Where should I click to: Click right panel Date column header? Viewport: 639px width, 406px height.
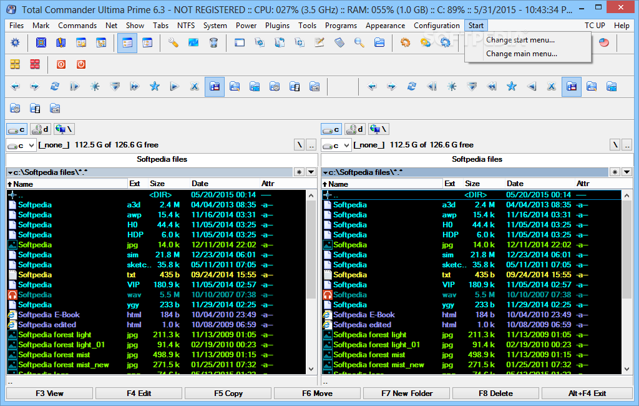click(540, 184)
